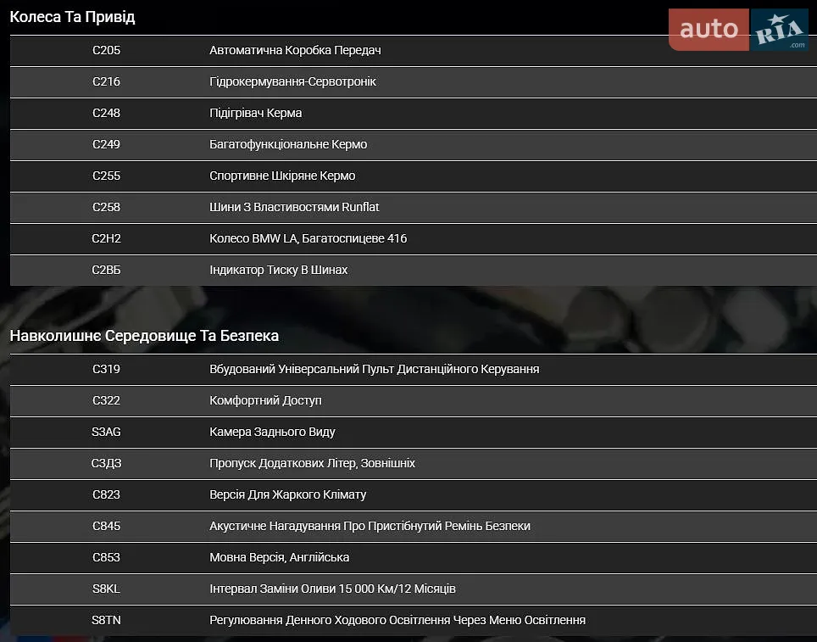Screen dimensions: 817x642
Task: Click 'Мовна Версія, Англійська' text
Action: (x=280, y=557)
